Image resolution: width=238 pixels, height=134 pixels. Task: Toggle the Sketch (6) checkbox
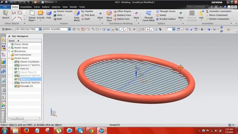(x=16, y=83)
